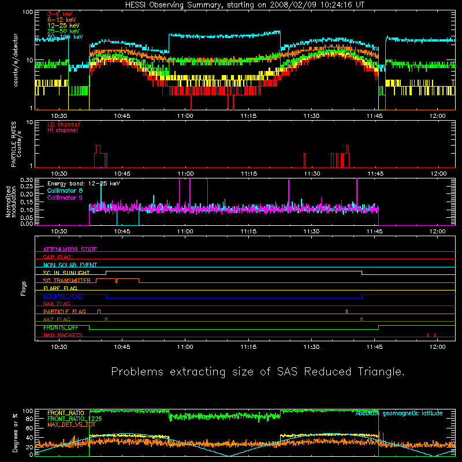
Task: Click the counts/s/detector axis label
Action: [x=16, y=60]
